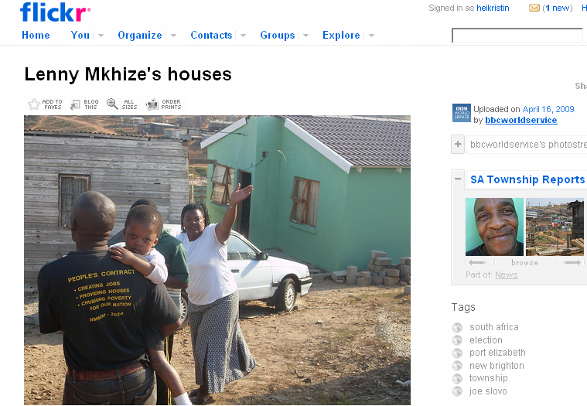Click into the search input field
Viewport: 587px width, 406px height.
517,36
